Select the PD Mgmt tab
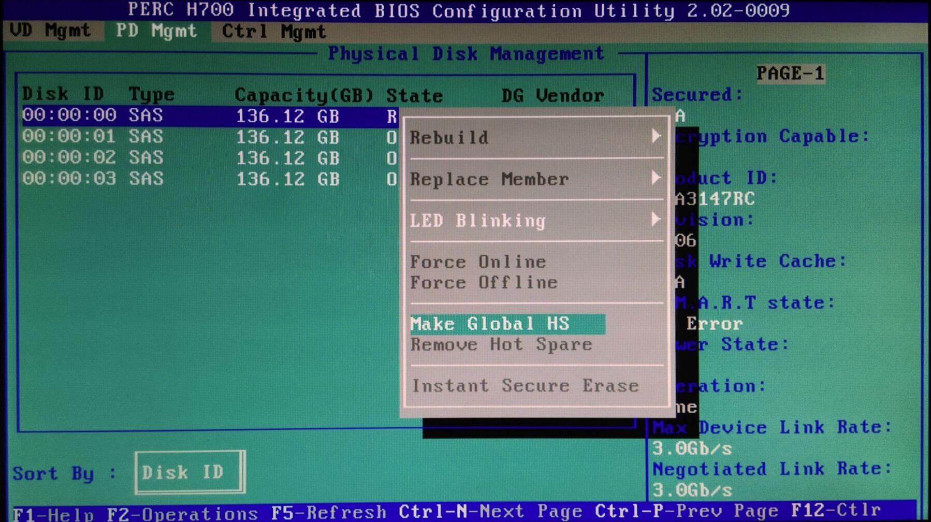Image resolution: width=931 pixels, height=522 pixels. [156, 31]
